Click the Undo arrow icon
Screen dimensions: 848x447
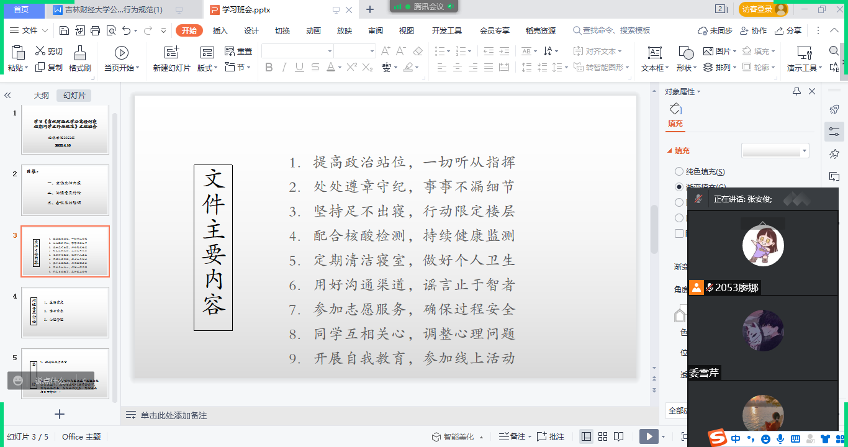pyautogui.click(x=127, y=30)
